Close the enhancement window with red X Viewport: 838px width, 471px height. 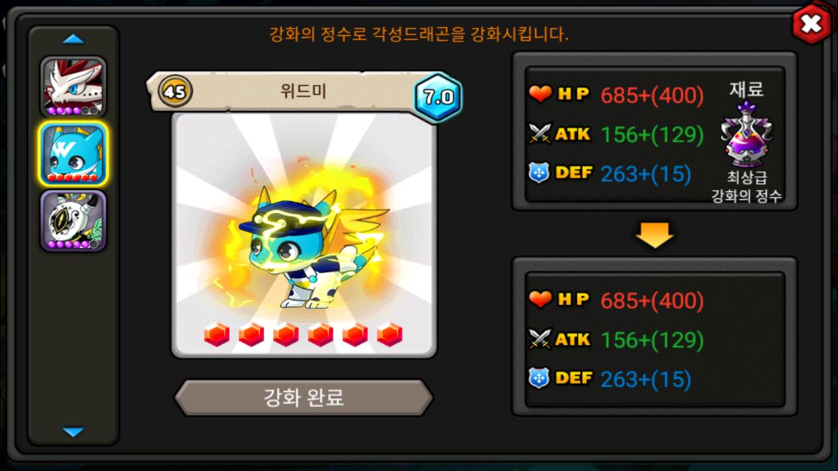coord(811,24)
